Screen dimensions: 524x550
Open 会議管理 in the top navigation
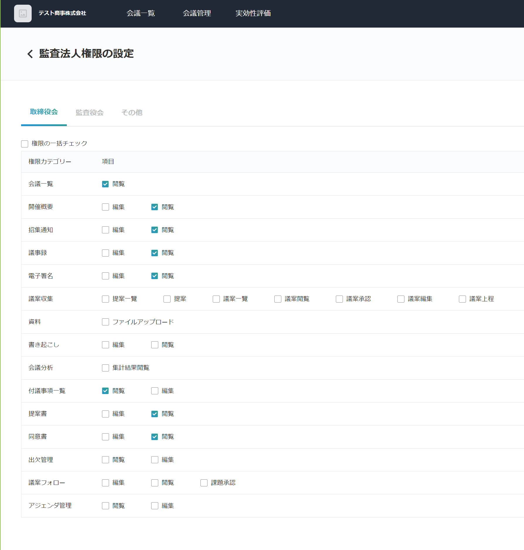pyautogui.click(x=197, y=13)
